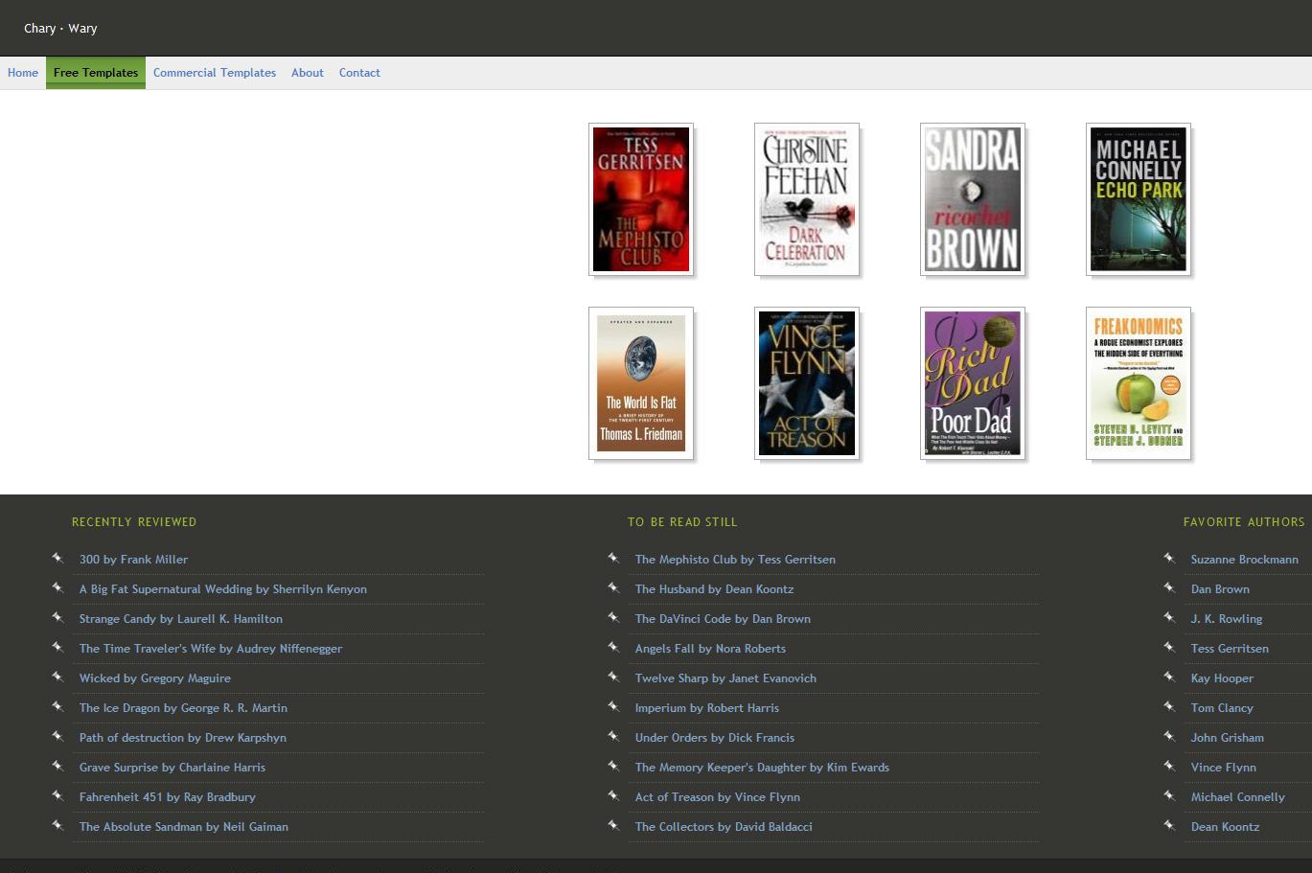Click the pin icon beside Path of destruction

click(x=58, y=736)
